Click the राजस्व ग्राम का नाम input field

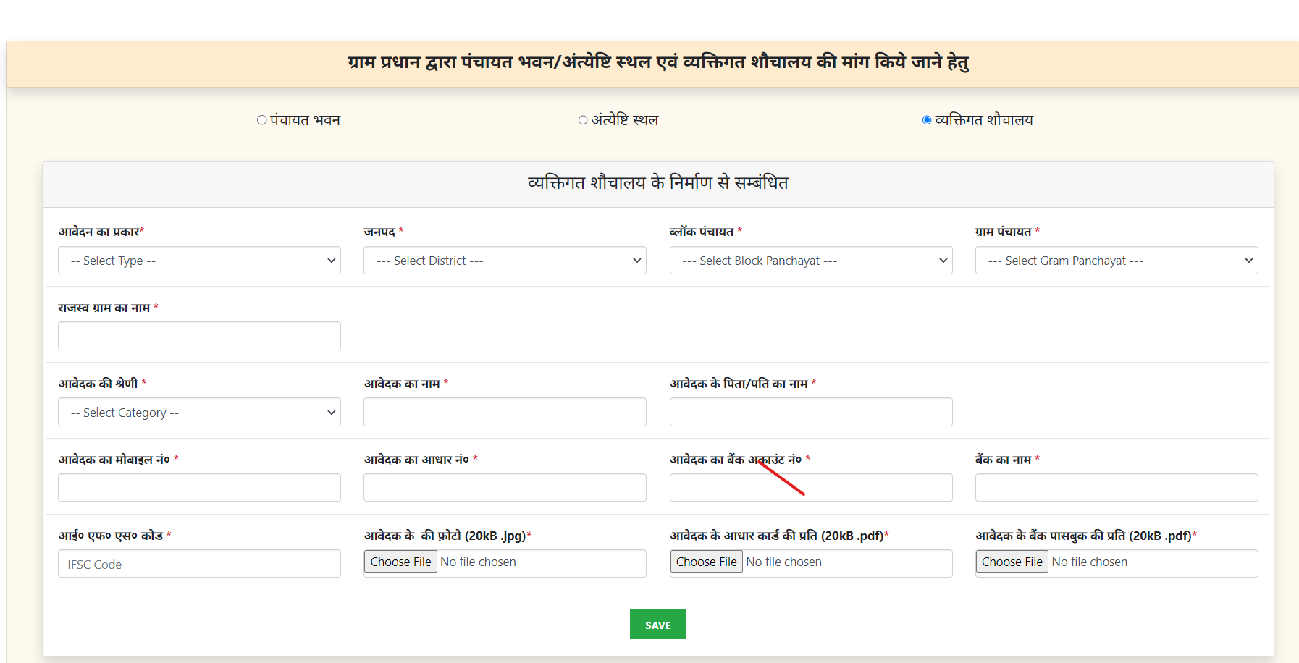tap(199, 335)
